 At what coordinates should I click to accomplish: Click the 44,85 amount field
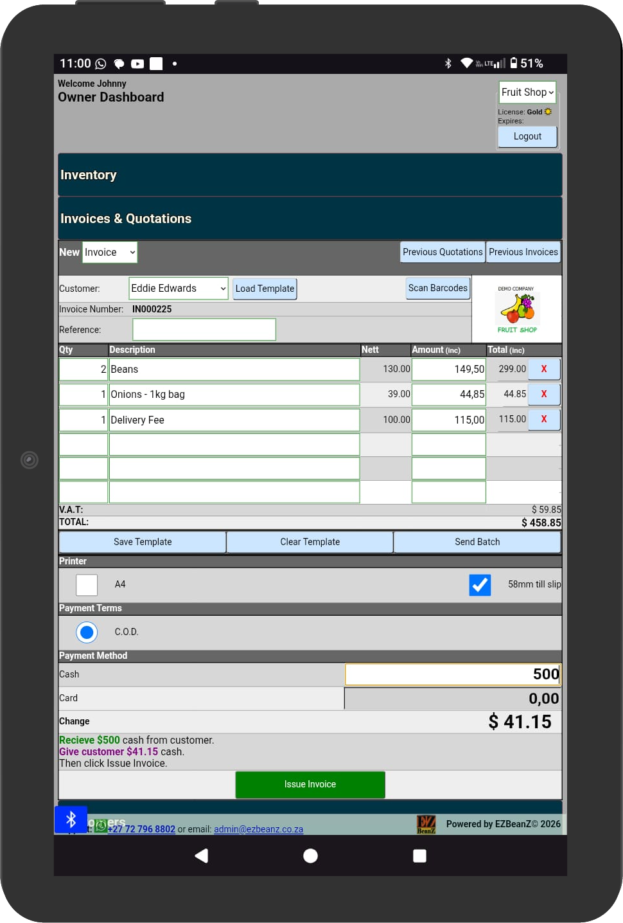449,395
